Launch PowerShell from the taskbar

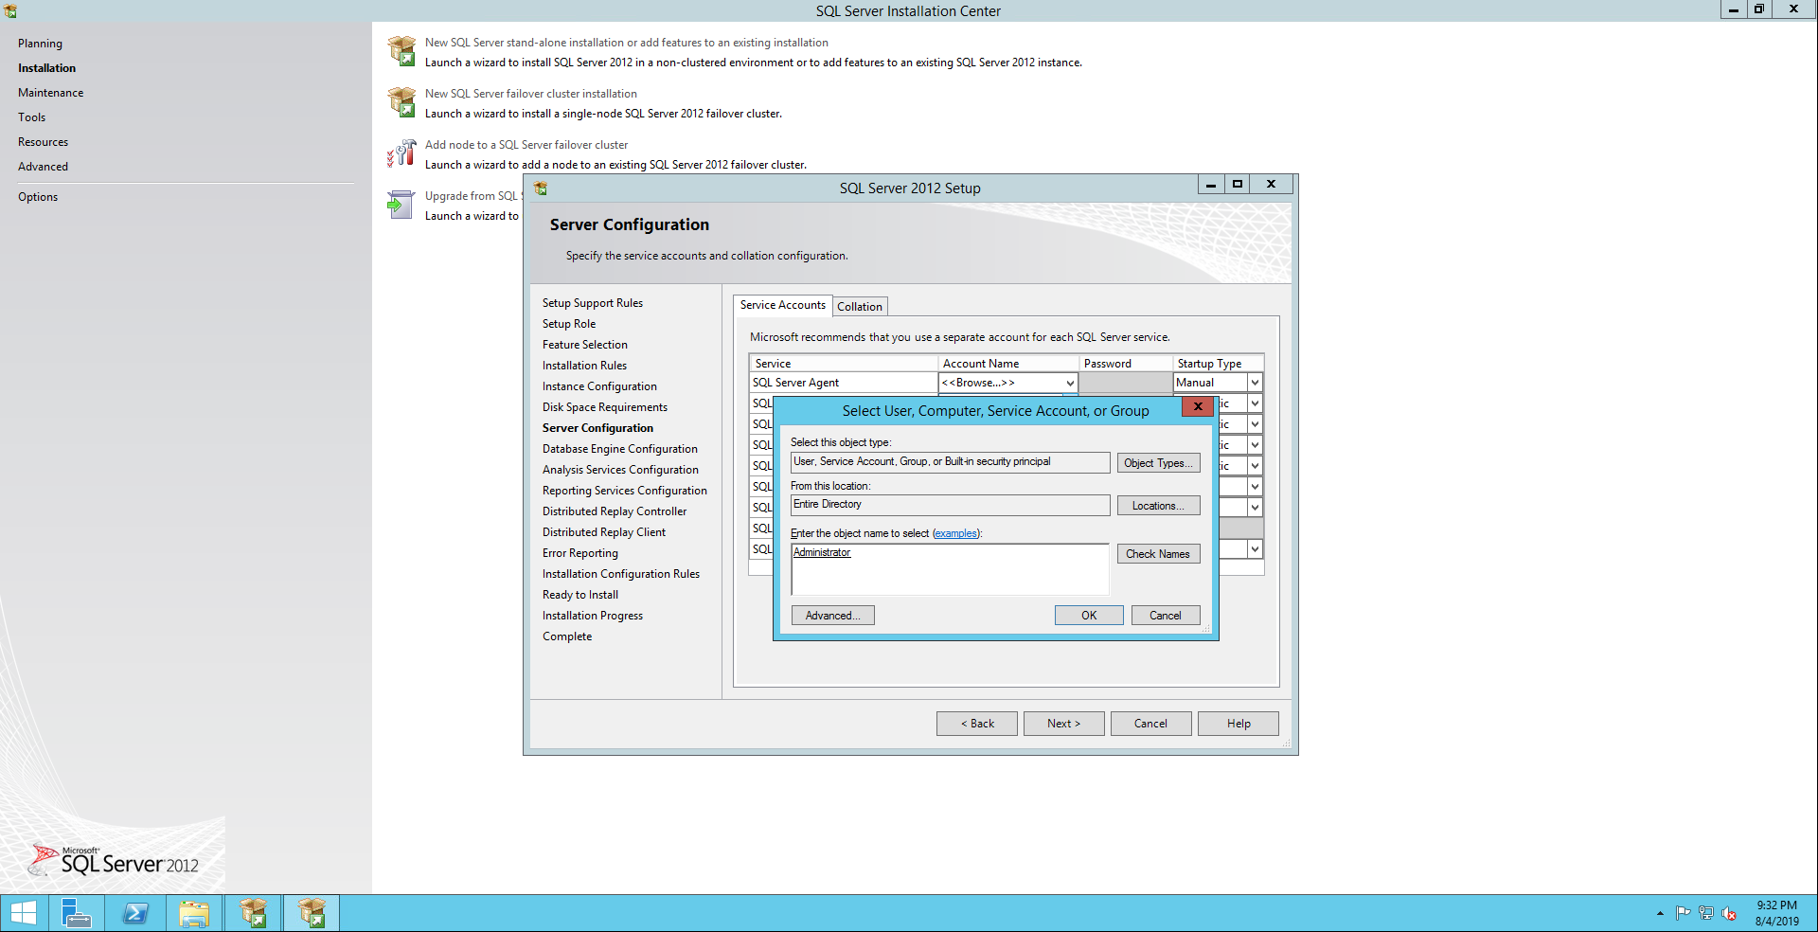click(135, 913)
